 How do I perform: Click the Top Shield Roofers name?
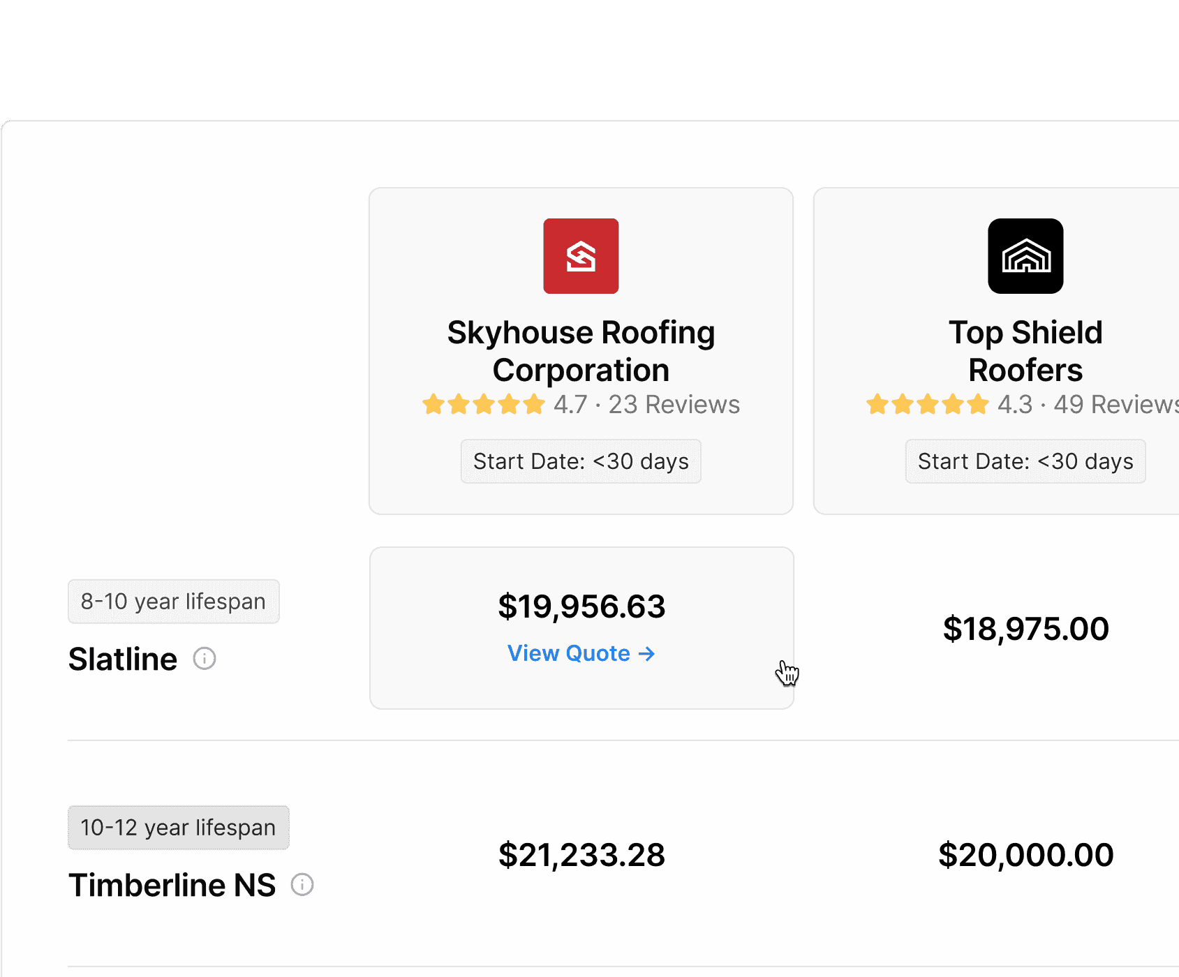coord(1025,351)
